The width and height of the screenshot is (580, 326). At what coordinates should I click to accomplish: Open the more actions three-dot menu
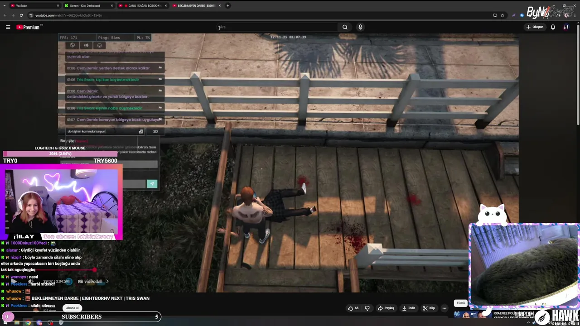444,308
